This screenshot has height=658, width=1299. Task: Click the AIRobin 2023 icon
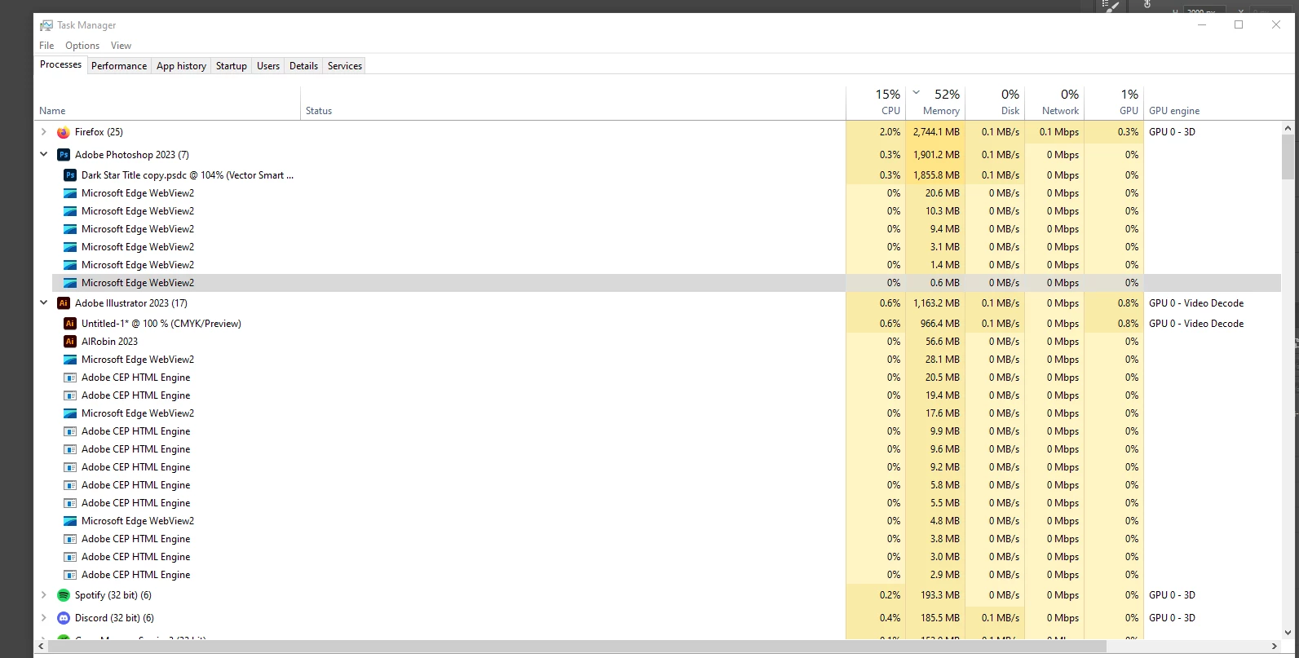[x=70, y=342]
